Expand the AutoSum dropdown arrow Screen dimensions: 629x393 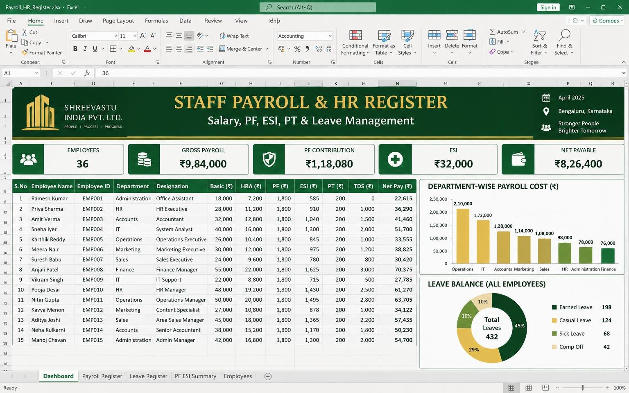coord(524,32)
